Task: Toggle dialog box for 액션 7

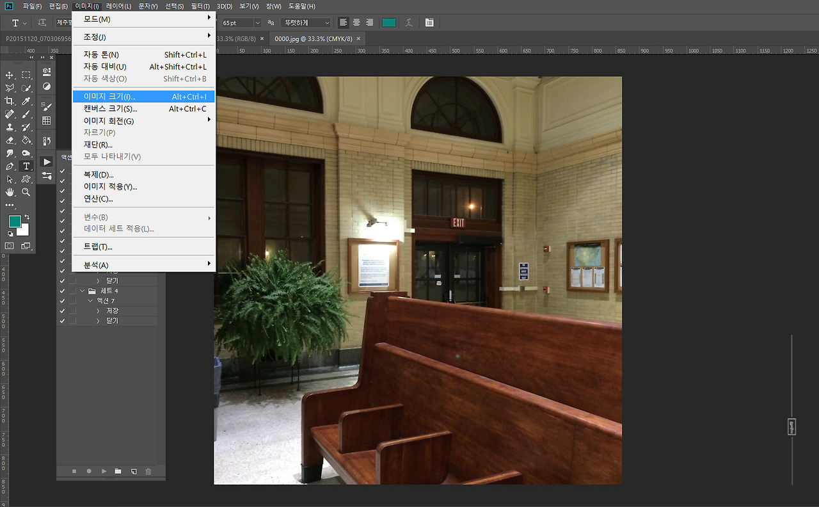Action: point(72,301)
